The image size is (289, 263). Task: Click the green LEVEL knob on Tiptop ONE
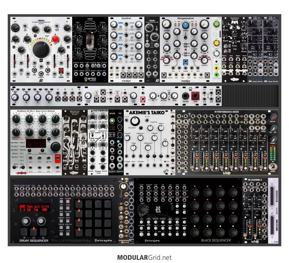tap(216, 24)
